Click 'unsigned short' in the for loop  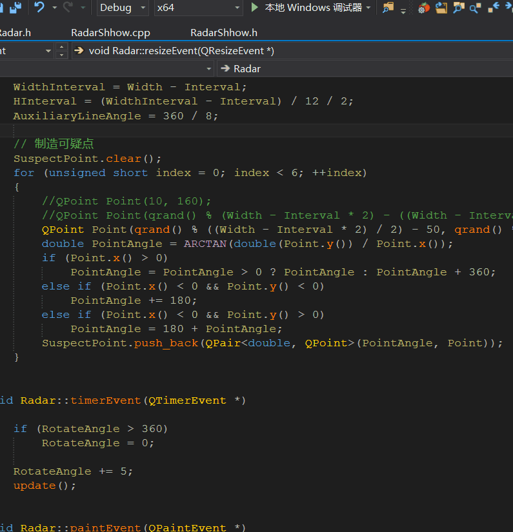click(99, 173)
